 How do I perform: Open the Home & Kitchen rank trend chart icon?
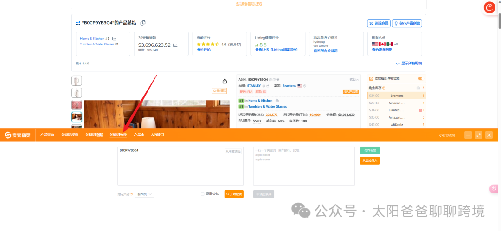pos(114,38)
